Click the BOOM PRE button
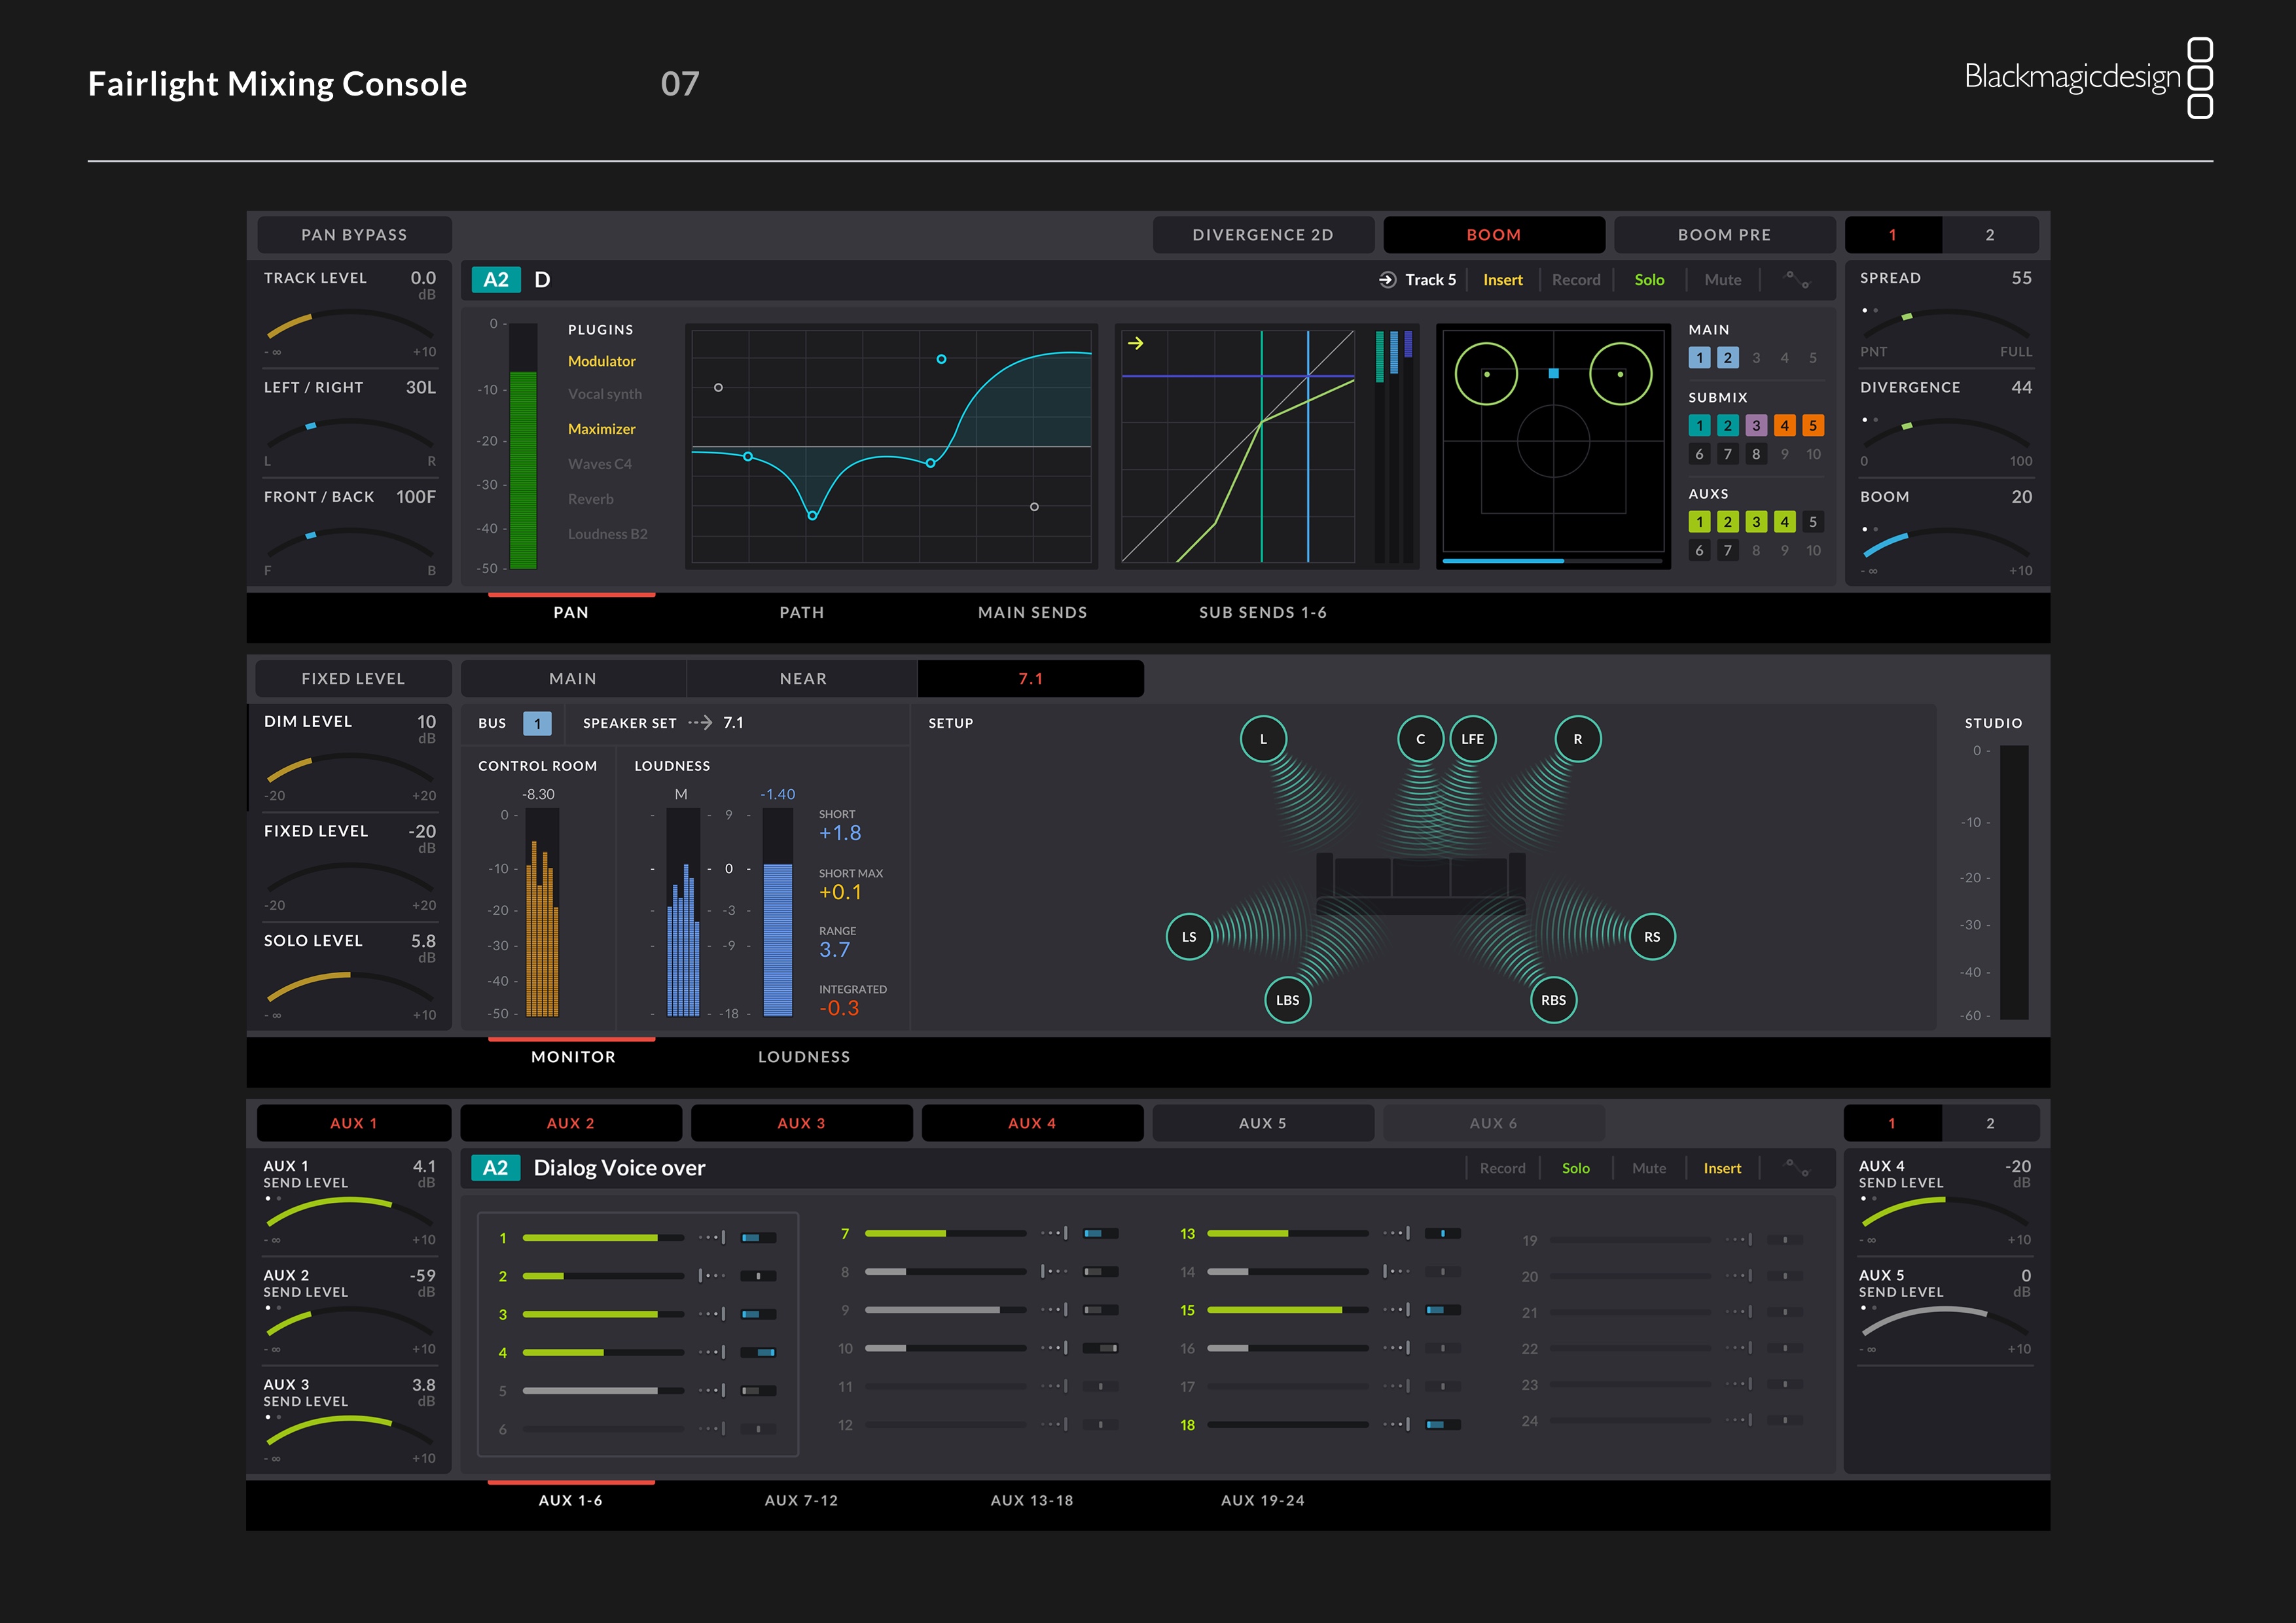 1723,234
